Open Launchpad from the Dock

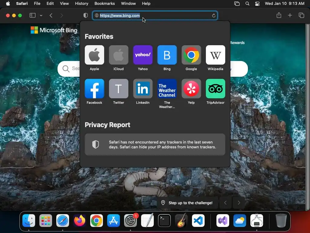[46, 221]
